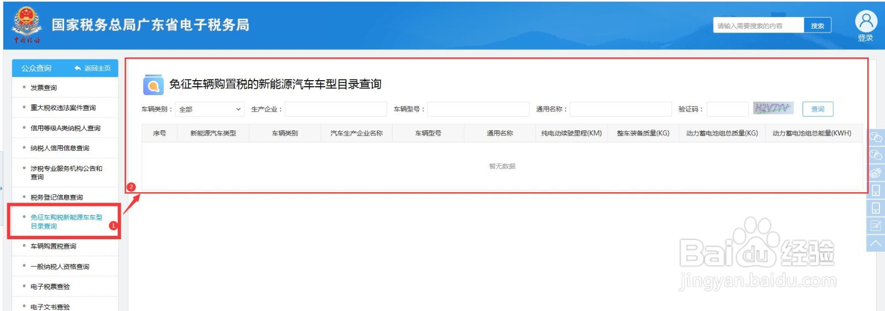Image resolution: width=885 pixels, height=311 pixels.
Task: Click the 纯电动续驶里程(KM) column header
Action: tap(571, 133)
